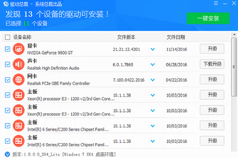
Task: Click the text NVIDIA GeForce 9800 GT
Action: (x=50, y=53)
